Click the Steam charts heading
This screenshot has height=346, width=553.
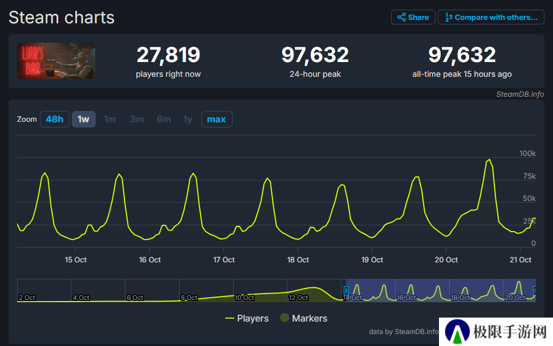pyautogui.click(x=62, y=17)
